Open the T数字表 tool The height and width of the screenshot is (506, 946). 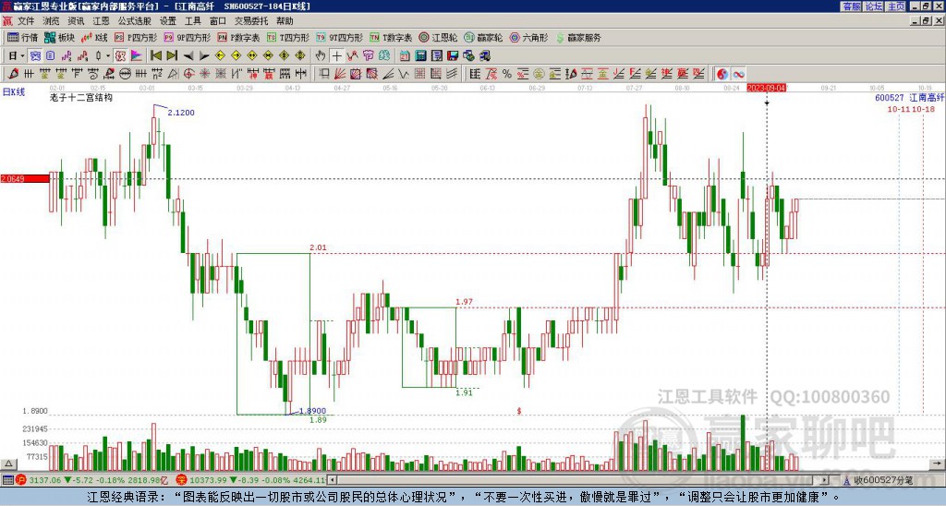[x=391, y=37]
